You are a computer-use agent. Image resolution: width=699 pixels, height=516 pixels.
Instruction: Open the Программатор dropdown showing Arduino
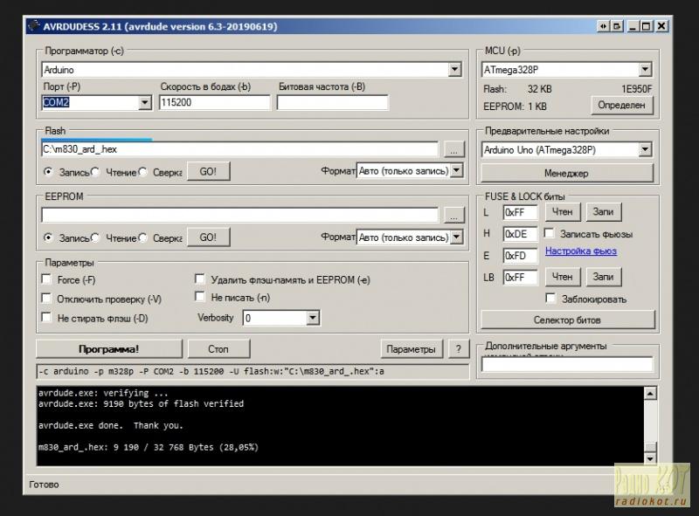[454, 70]
